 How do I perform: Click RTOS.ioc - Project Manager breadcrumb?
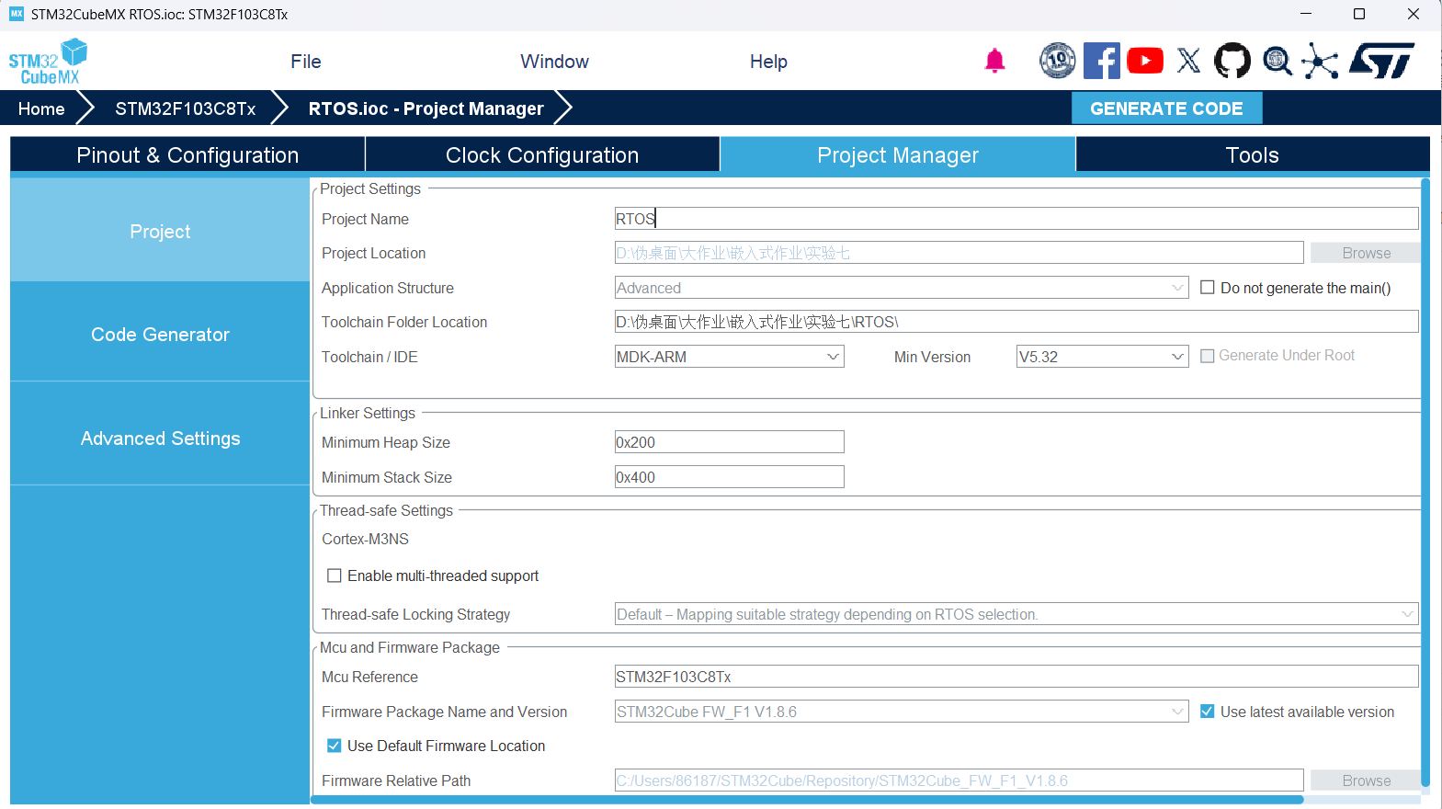coord(426,108)
